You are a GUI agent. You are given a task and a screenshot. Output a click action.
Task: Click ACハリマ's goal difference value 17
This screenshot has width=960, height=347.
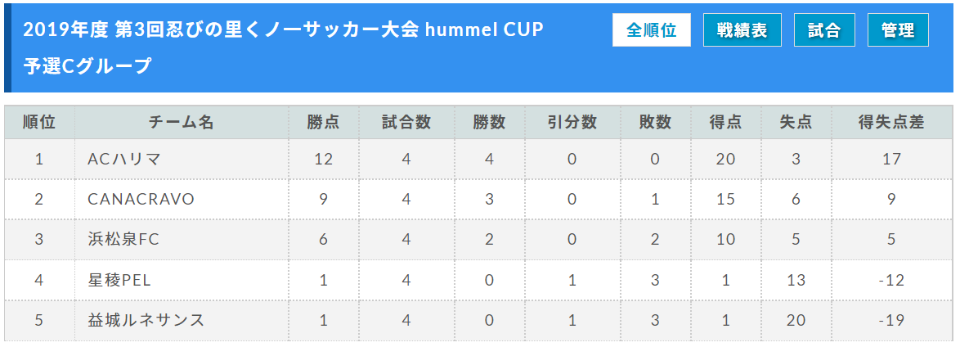[x=892, y=160]
